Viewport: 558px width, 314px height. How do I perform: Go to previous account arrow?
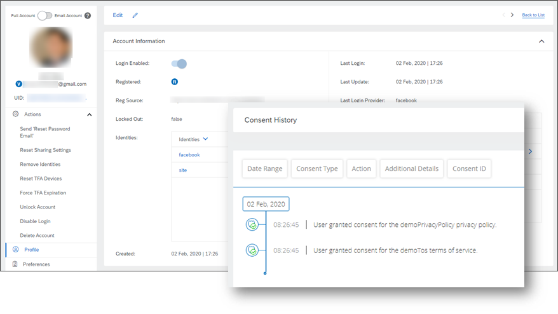(503, 15)
